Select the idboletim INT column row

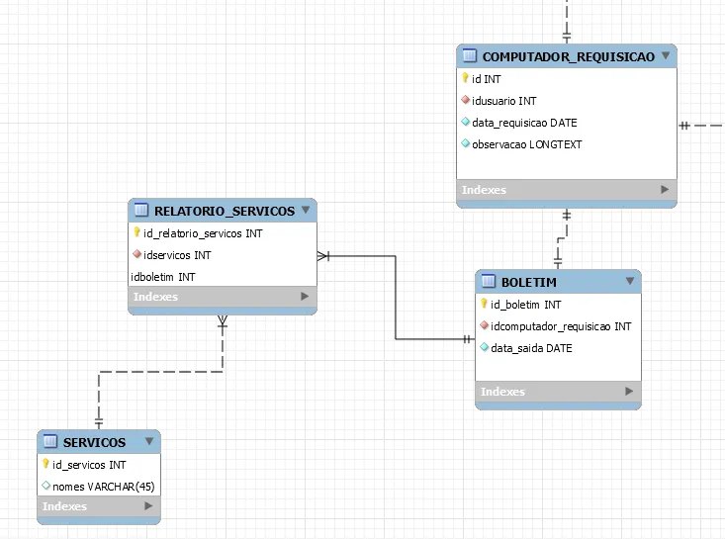(x=163, y=277)
